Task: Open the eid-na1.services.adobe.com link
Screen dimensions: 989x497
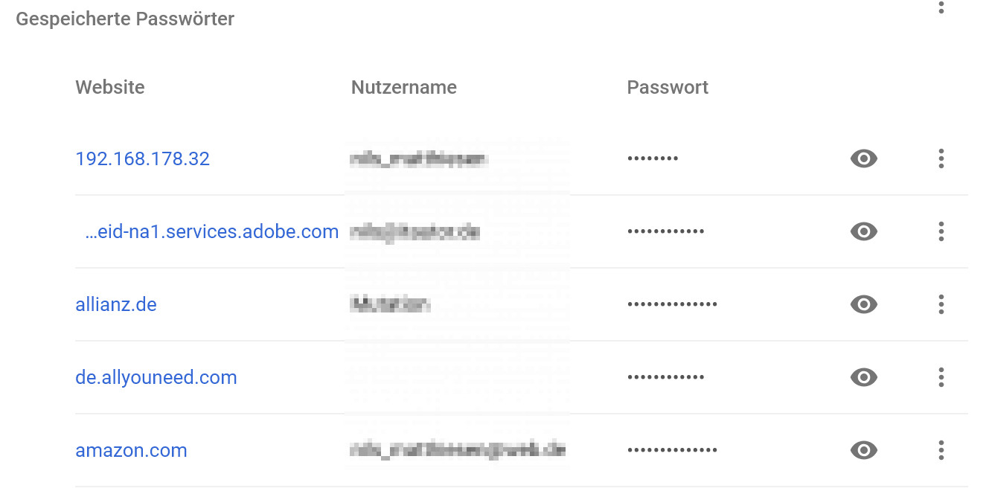Action: (212, 231)
